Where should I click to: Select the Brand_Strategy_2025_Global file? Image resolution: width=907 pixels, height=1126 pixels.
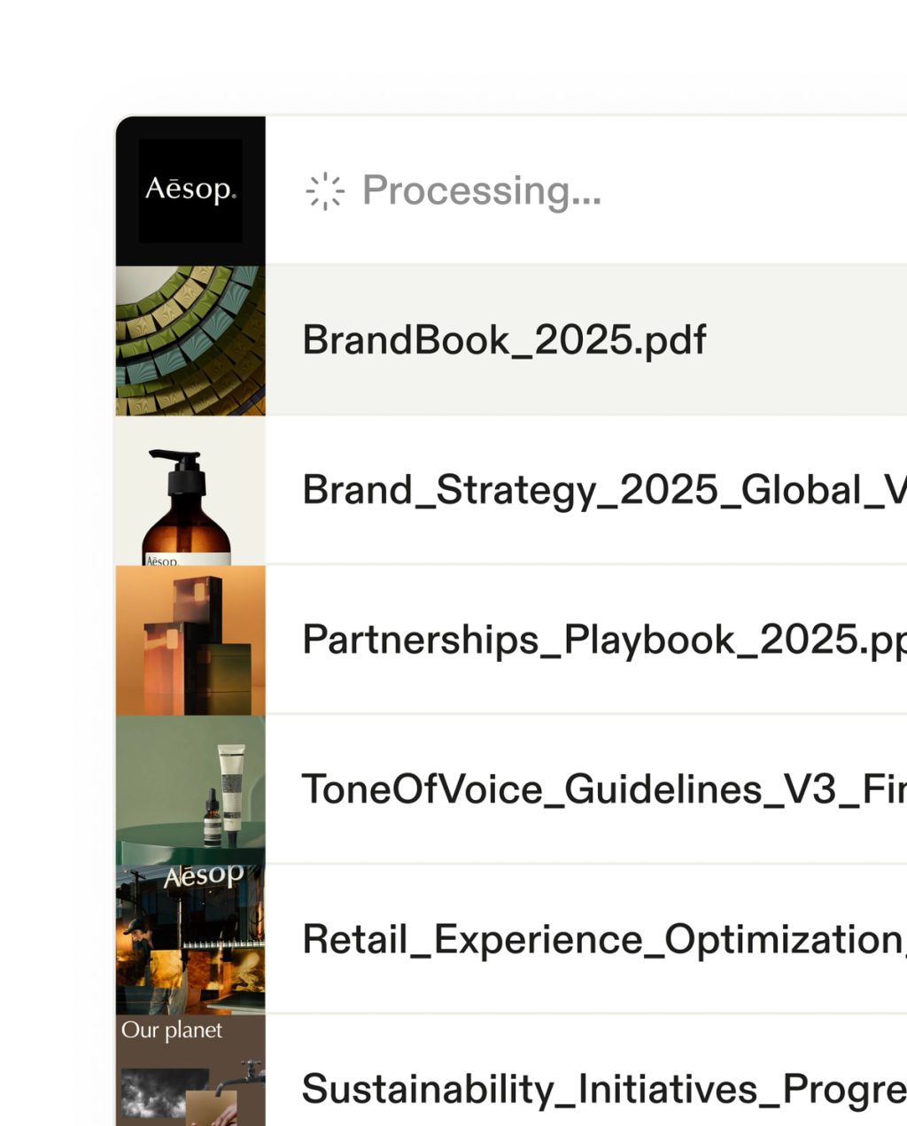(x=602, y=490)
